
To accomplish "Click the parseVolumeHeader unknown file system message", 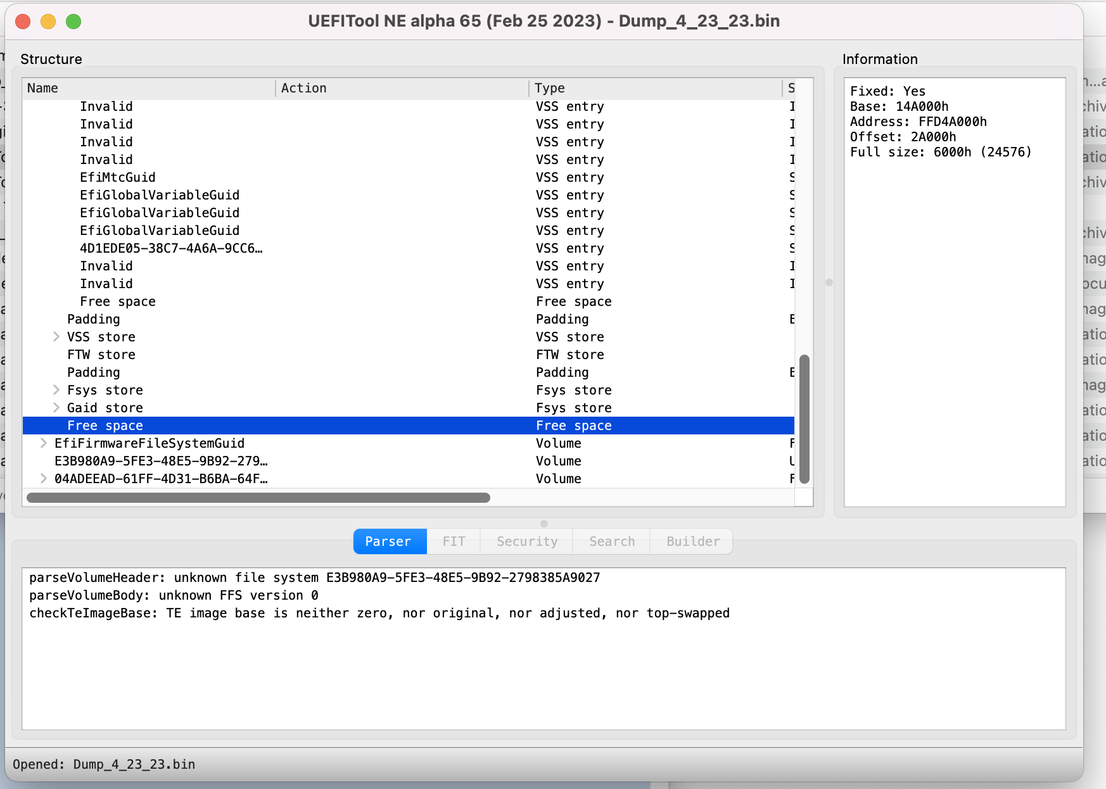I will [x=314, y=578].
